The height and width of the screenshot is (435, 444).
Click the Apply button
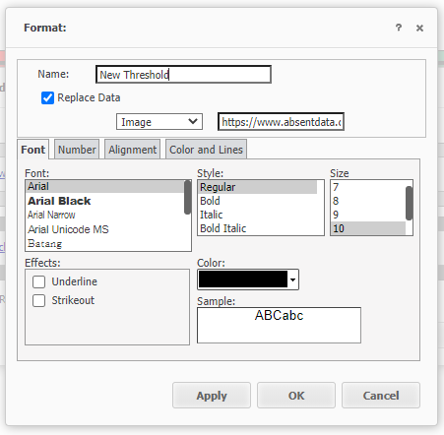(212, 396)
